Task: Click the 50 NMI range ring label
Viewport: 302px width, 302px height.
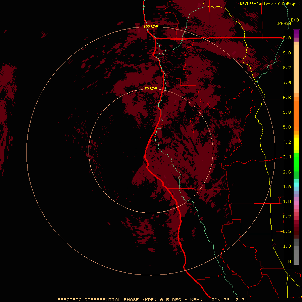Action: 151,89
